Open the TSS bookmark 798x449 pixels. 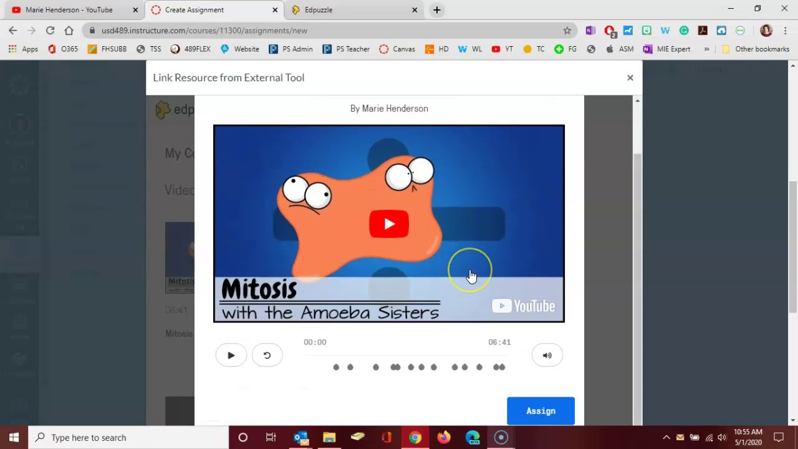pyautogui.click(x=149, y=49)
